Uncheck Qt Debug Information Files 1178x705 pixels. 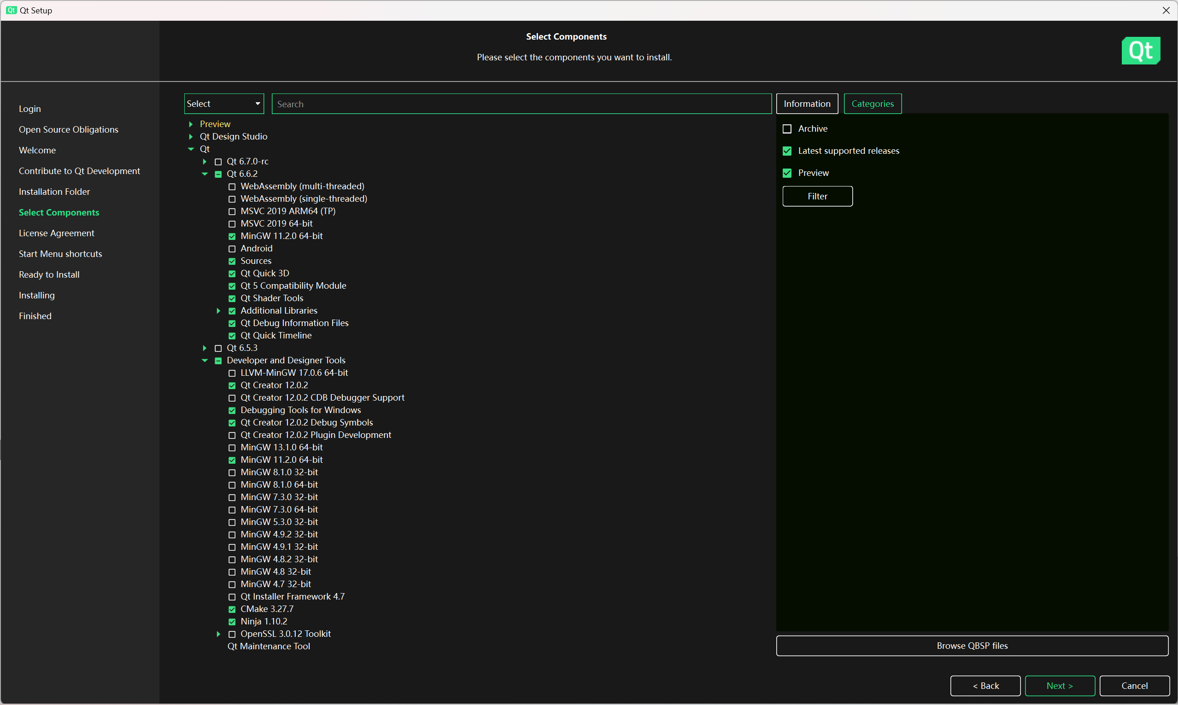coord(232,323)
